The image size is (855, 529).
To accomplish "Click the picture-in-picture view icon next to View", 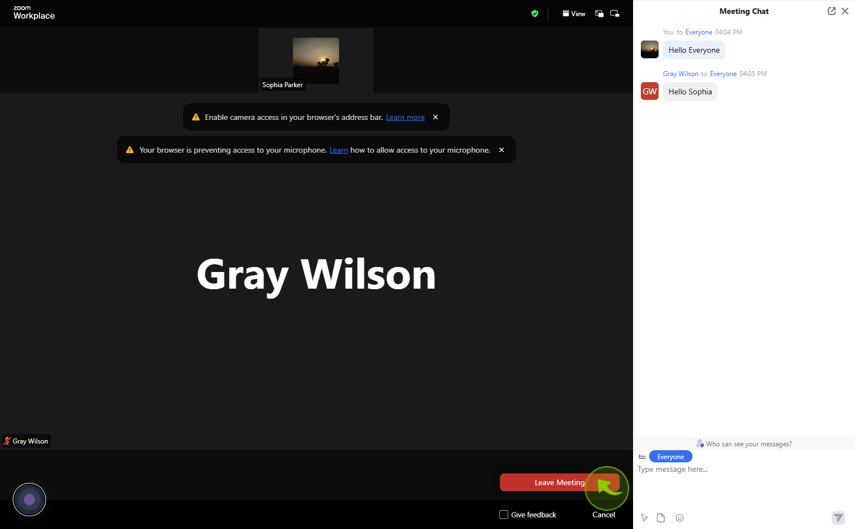I will coord(599,13).
